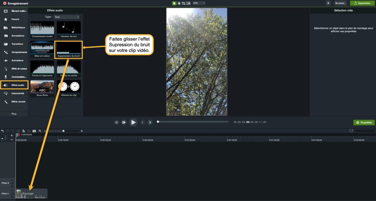The image size is (376, 201).
Task: Click the paste icon in timeline toolbar
Action: coord(23,131)
